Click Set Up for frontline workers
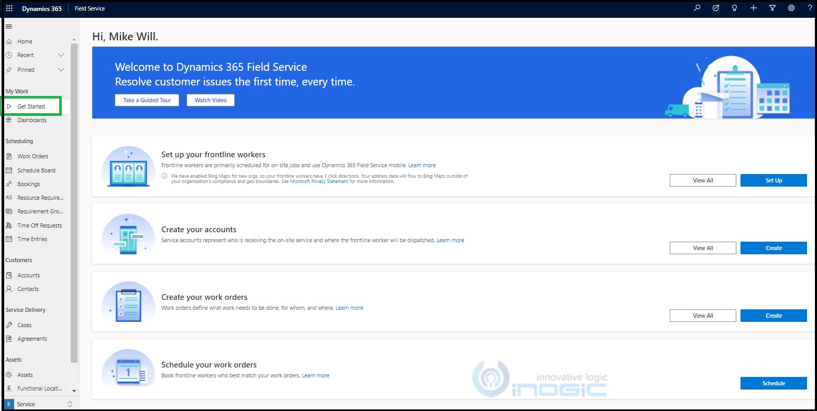Viewport: 817px width, 411px height. 774,180
